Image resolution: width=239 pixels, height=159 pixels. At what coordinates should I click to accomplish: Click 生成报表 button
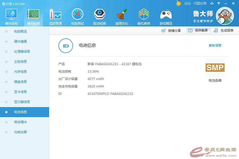pyautogui.click(x=224, y=30)
